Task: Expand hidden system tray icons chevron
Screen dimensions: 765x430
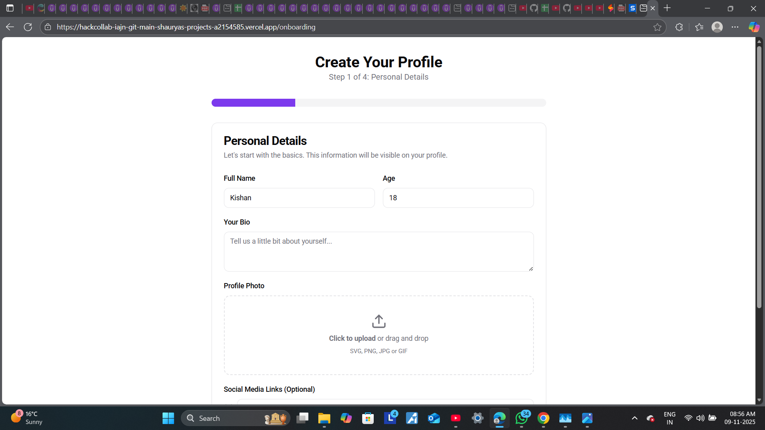Action: click(x=635, y=418)
